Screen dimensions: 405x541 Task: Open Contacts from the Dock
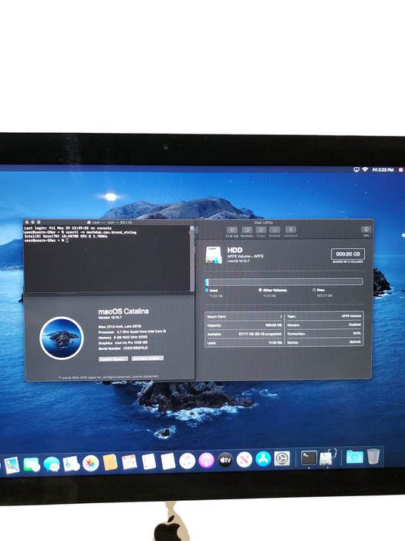(110, 462)
